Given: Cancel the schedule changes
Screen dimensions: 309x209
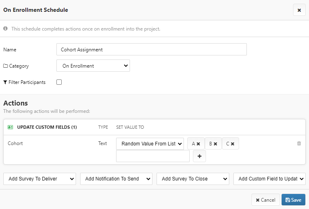Looking at the screenshot, I should pos(265,200).
